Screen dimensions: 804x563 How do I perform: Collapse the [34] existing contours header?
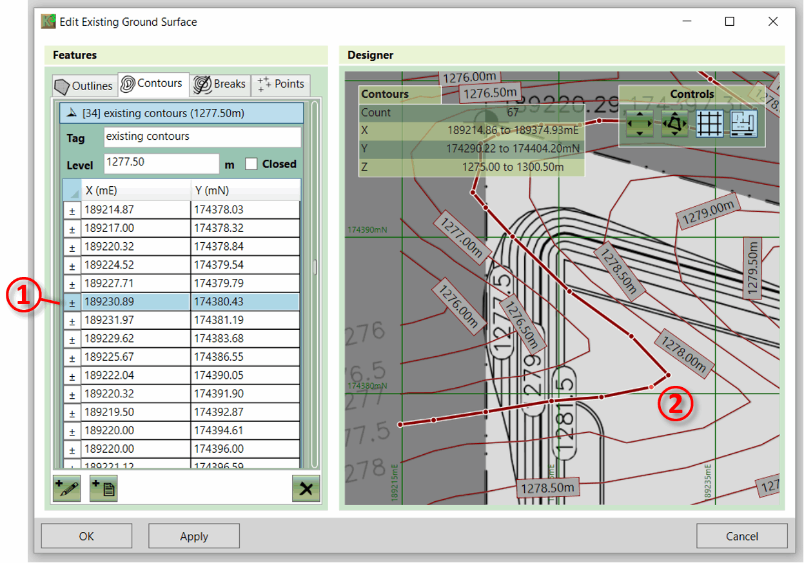pos(181,113)
